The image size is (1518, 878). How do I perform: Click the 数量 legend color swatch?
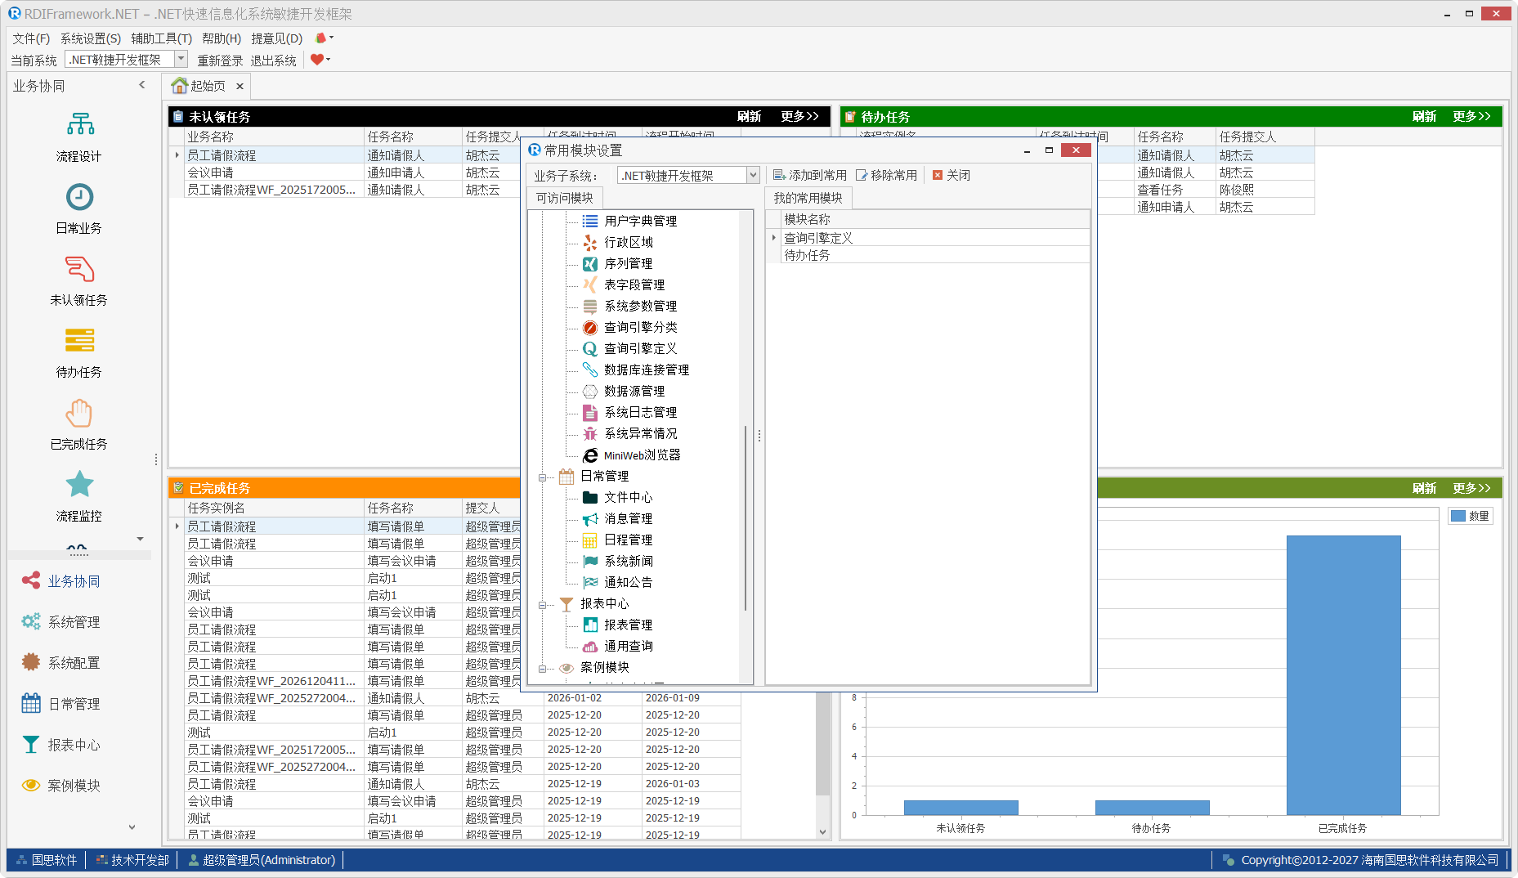(1458, 516)
